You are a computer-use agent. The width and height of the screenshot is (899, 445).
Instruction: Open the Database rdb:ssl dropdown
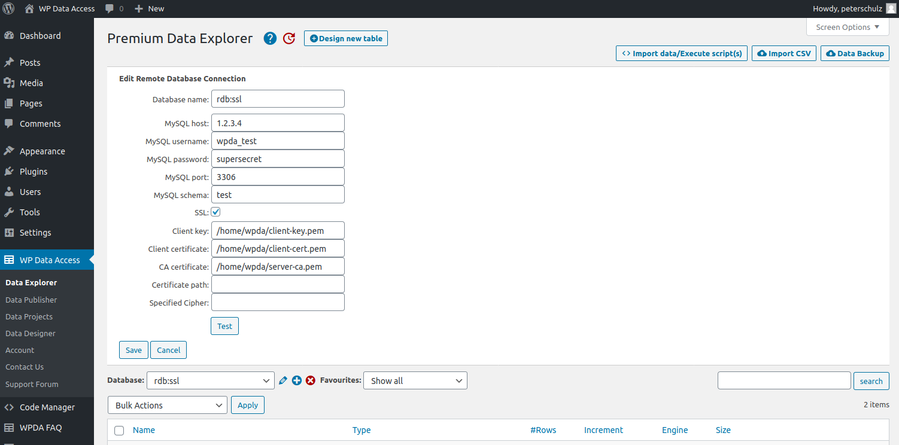211,380
